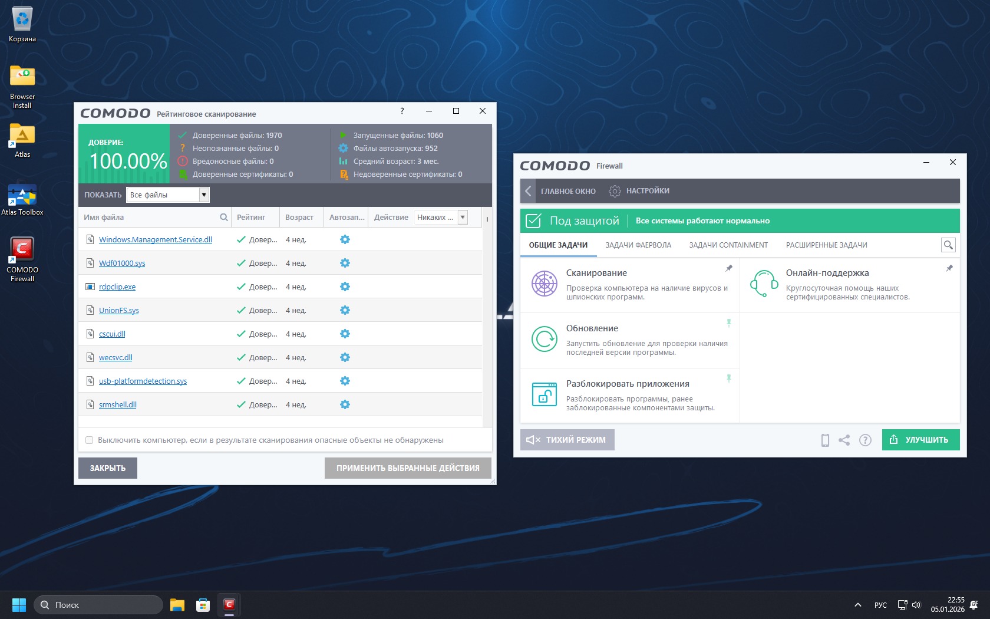Expand hidden system tray icons chevron
The image size is (990, 619).
tap(858, 605)
